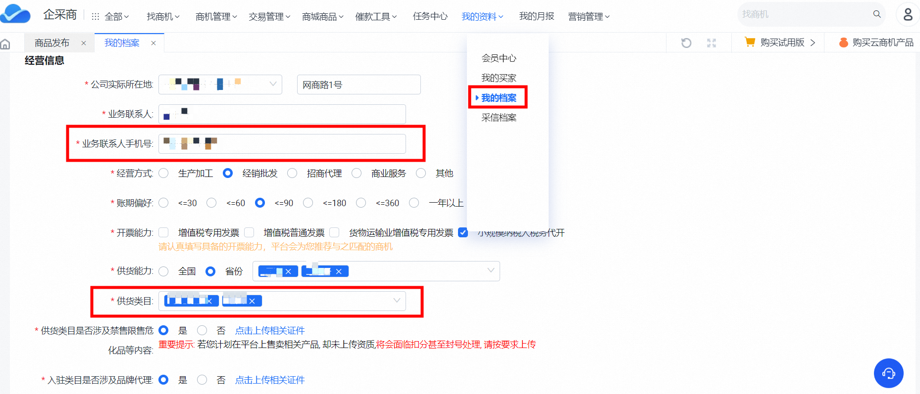Select 否 for 禁售限售危化品
Screen dimensions: 920x394
click(x=202, y=330)
